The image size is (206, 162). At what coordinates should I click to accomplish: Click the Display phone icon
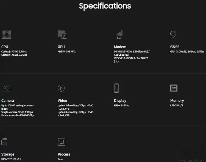point(116,88)
